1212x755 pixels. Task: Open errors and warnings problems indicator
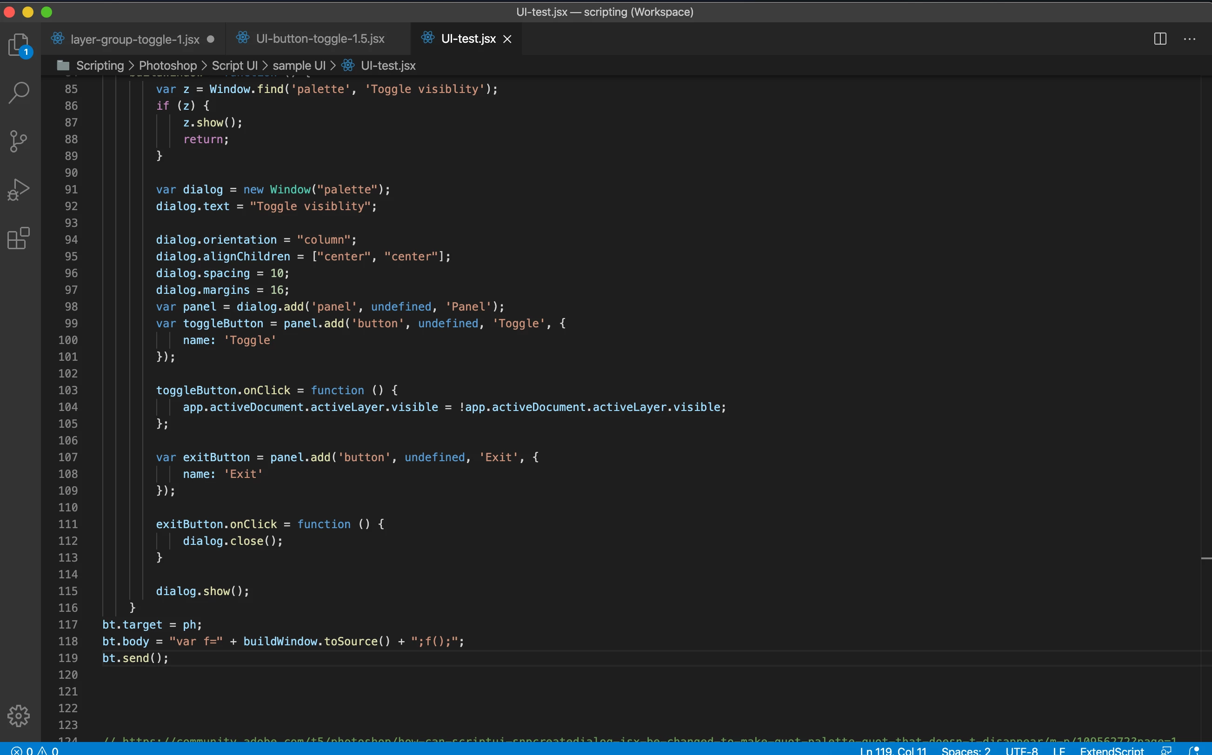[35, 750]
